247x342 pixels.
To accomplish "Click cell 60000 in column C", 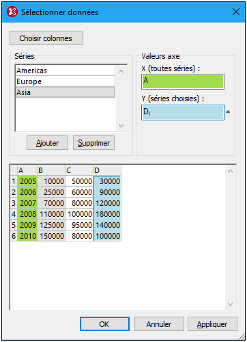I will point(79,192).
